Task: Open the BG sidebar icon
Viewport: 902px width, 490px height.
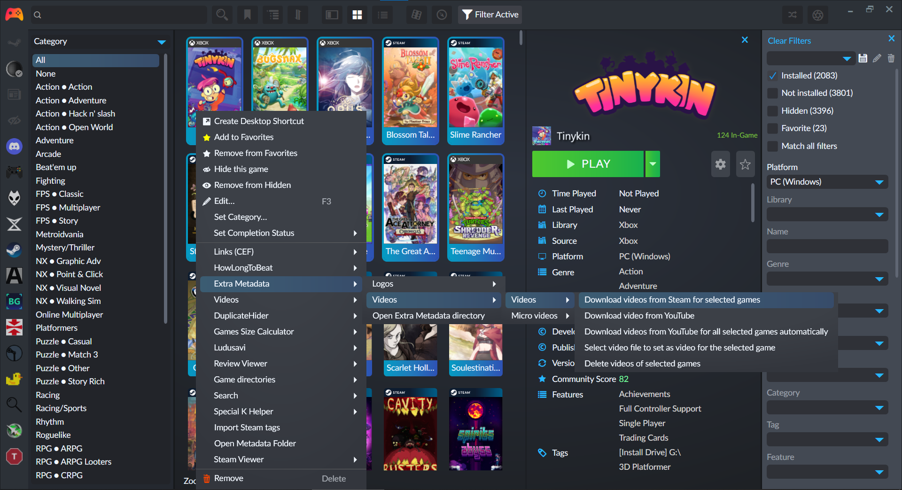Action: 14,301
